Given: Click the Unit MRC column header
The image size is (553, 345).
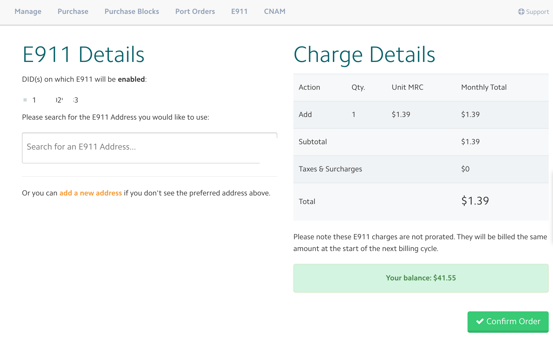Looking at the screenshot, I should (407, 87).
